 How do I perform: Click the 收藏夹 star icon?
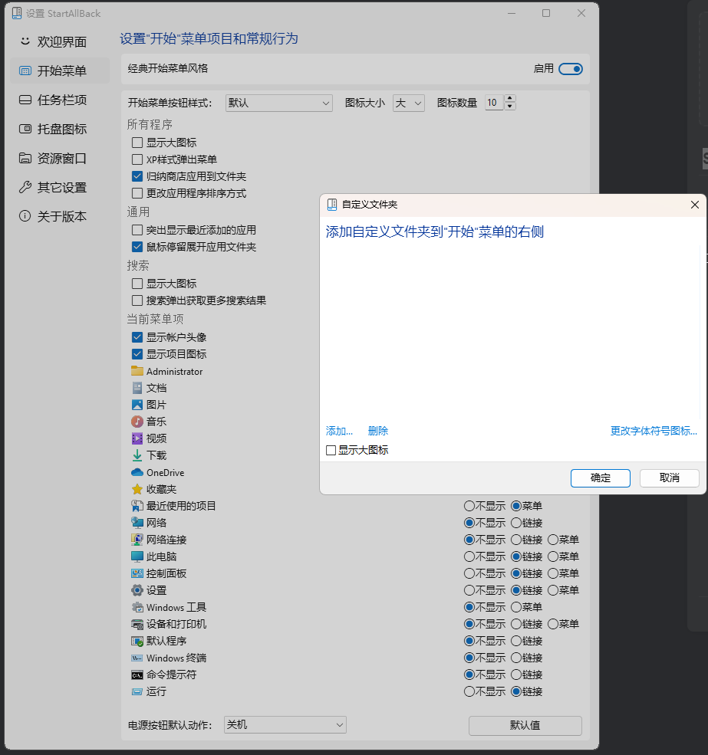[137, 489]
